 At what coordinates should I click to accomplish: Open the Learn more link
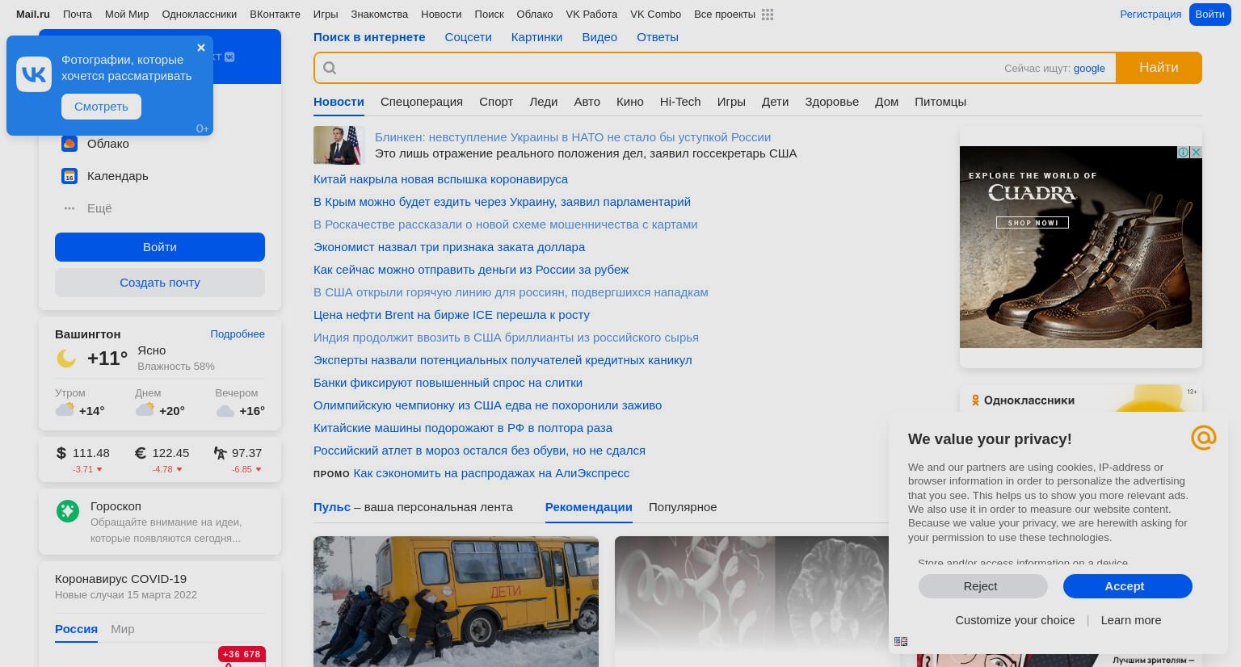[1130, 620]
